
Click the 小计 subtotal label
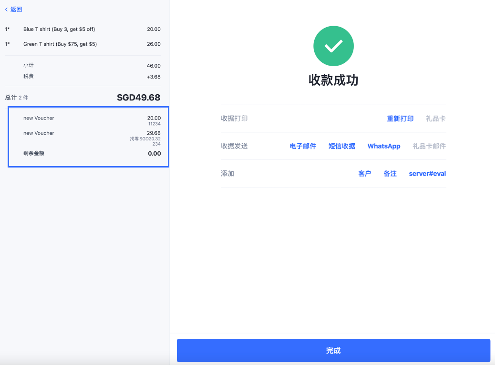[x=29, y=65]
